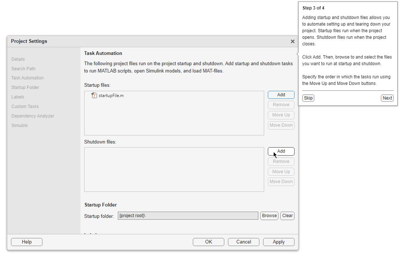The width and height of the screenshot is (401, 253).
Task: Open the Simulink settings section
Action: (20, 126)
